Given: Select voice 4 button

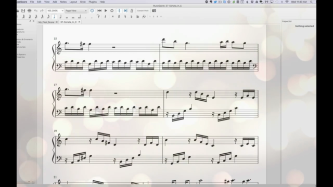Looking at the screenshot, I should click(161, 17).
